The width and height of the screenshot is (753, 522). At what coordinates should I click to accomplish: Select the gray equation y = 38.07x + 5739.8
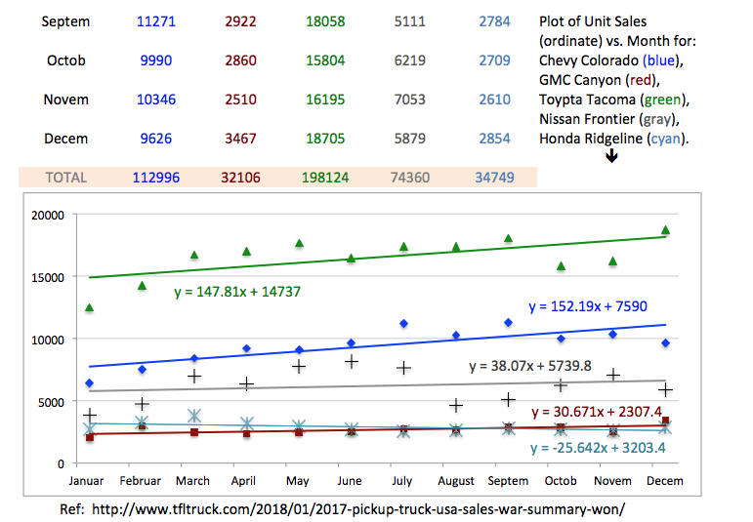(x=530, y=366)
